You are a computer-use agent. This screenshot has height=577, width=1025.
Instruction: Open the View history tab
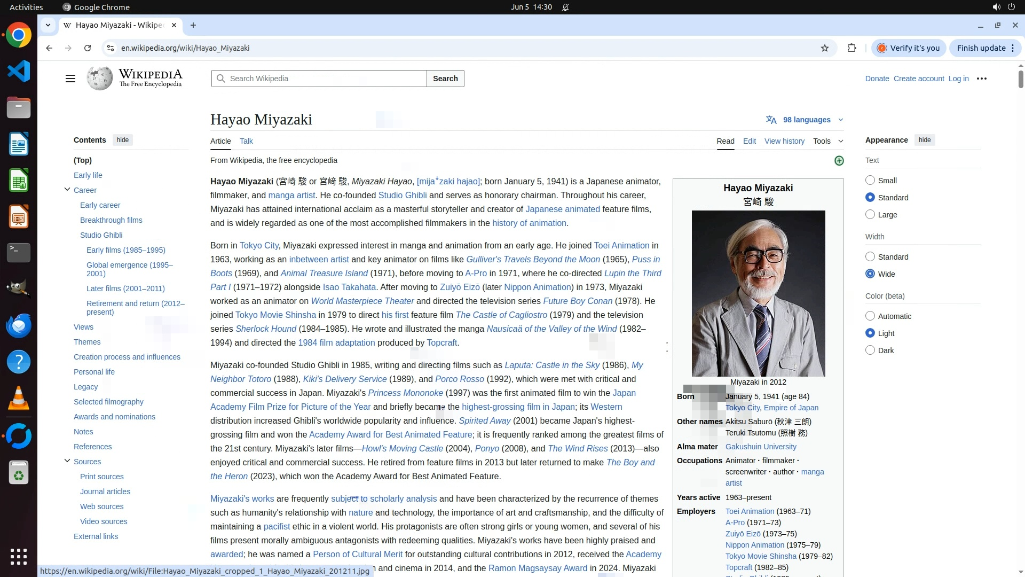[784, 141]
